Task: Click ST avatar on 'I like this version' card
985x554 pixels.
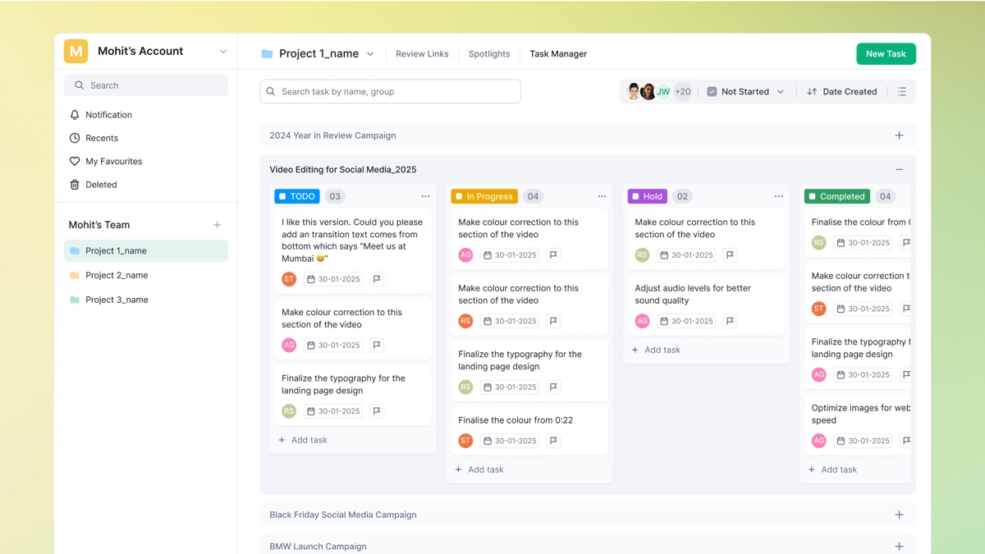Action: [x=289, y=279]
